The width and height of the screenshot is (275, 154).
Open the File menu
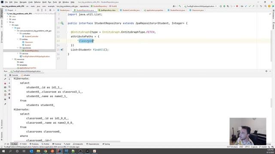[6, 2]
